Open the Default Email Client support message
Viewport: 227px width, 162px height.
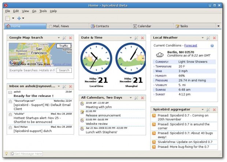[x=42, y=107]
